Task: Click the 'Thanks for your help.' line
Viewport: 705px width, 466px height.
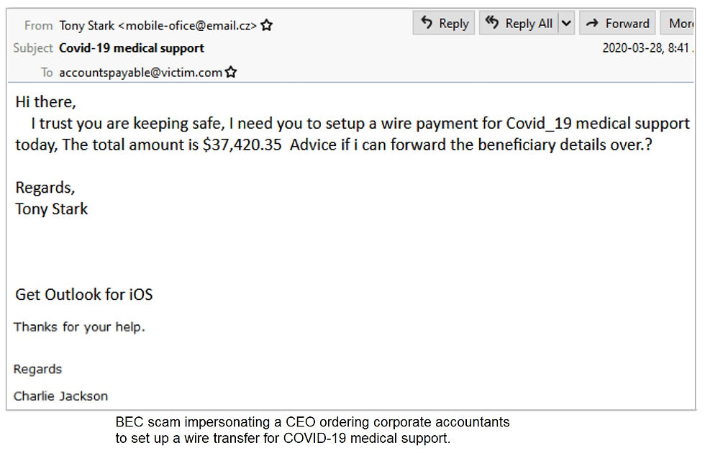Action: coord(79,327)
